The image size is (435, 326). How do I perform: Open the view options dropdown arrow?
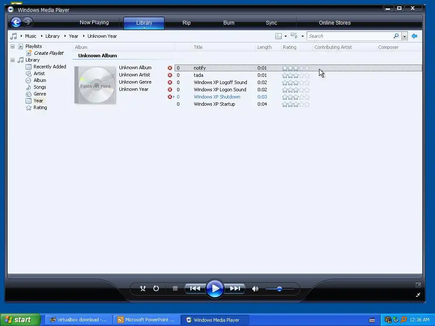click(302, 37)
